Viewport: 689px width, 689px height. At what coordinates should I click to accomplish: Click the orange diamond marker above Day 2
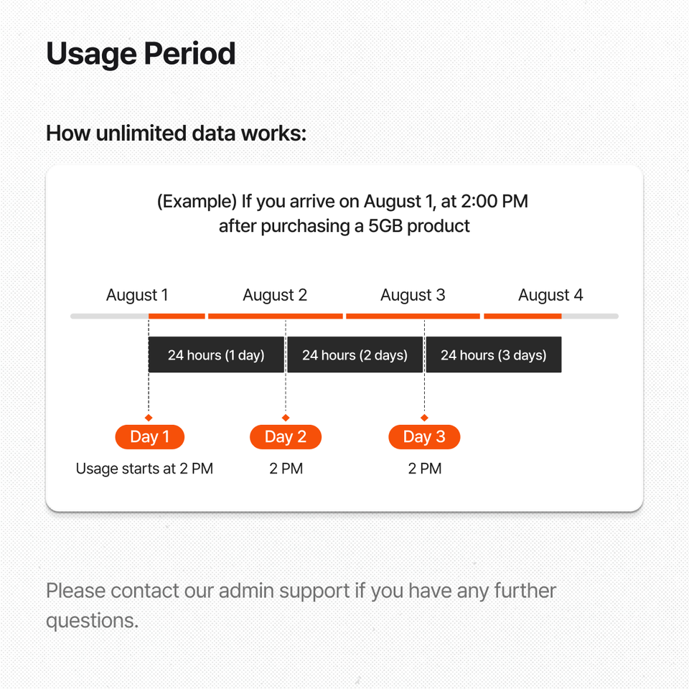[286, 418]
